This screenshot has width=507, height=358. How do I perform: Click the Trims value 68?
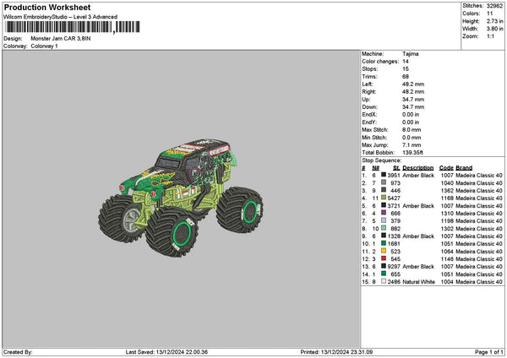click(x=406, y=77)
